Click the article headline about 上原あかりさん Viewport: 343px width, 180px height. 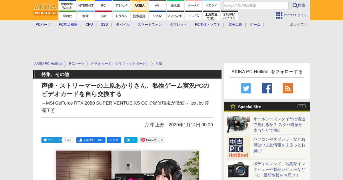pos(125,90)
